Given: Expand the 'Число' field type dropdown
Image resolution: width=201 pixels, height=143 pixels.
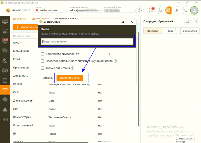Looking at the screenshot, I should (47, 29).
